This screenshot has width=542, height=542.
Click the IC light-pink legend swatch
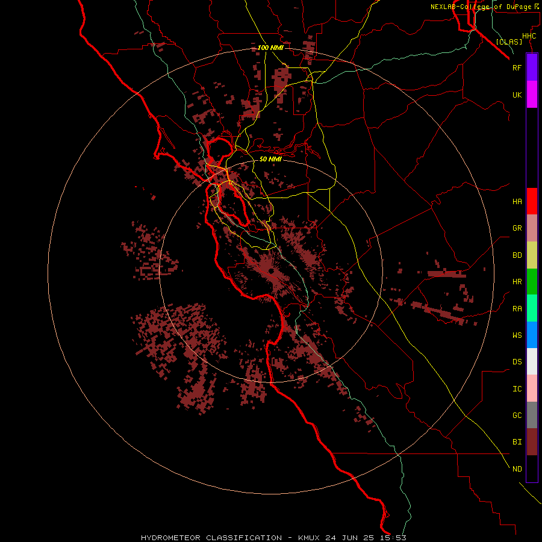[x=532, y=388]
